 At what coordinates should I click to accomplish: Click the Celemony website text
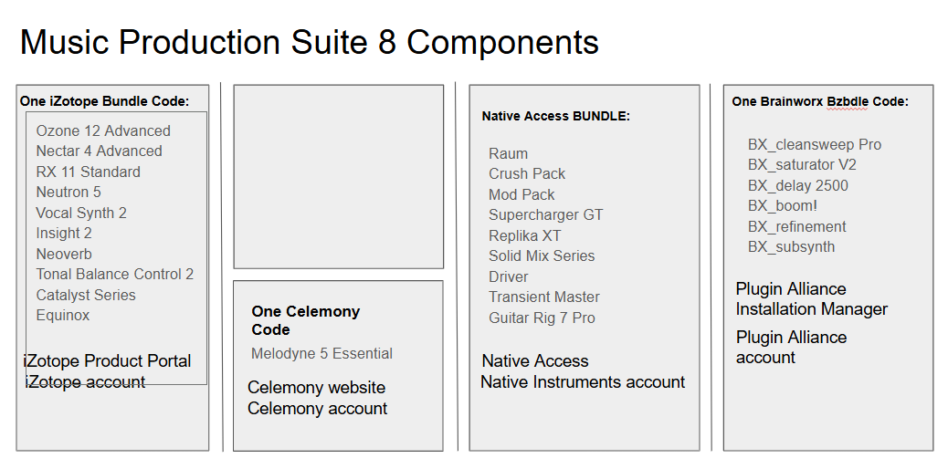[316, 388]
